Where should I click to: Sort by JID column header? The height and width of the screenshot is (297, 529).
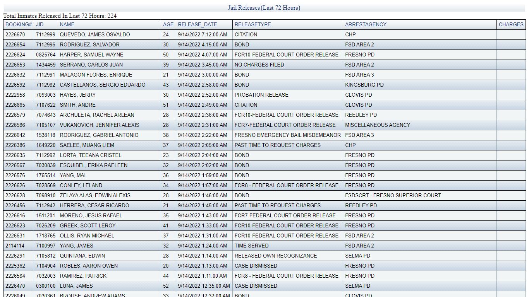pos(40,24)
